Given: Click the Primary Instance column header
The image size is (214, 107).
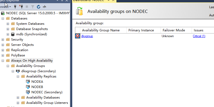Looking at the screenshot, I should [x=144, y=30].
